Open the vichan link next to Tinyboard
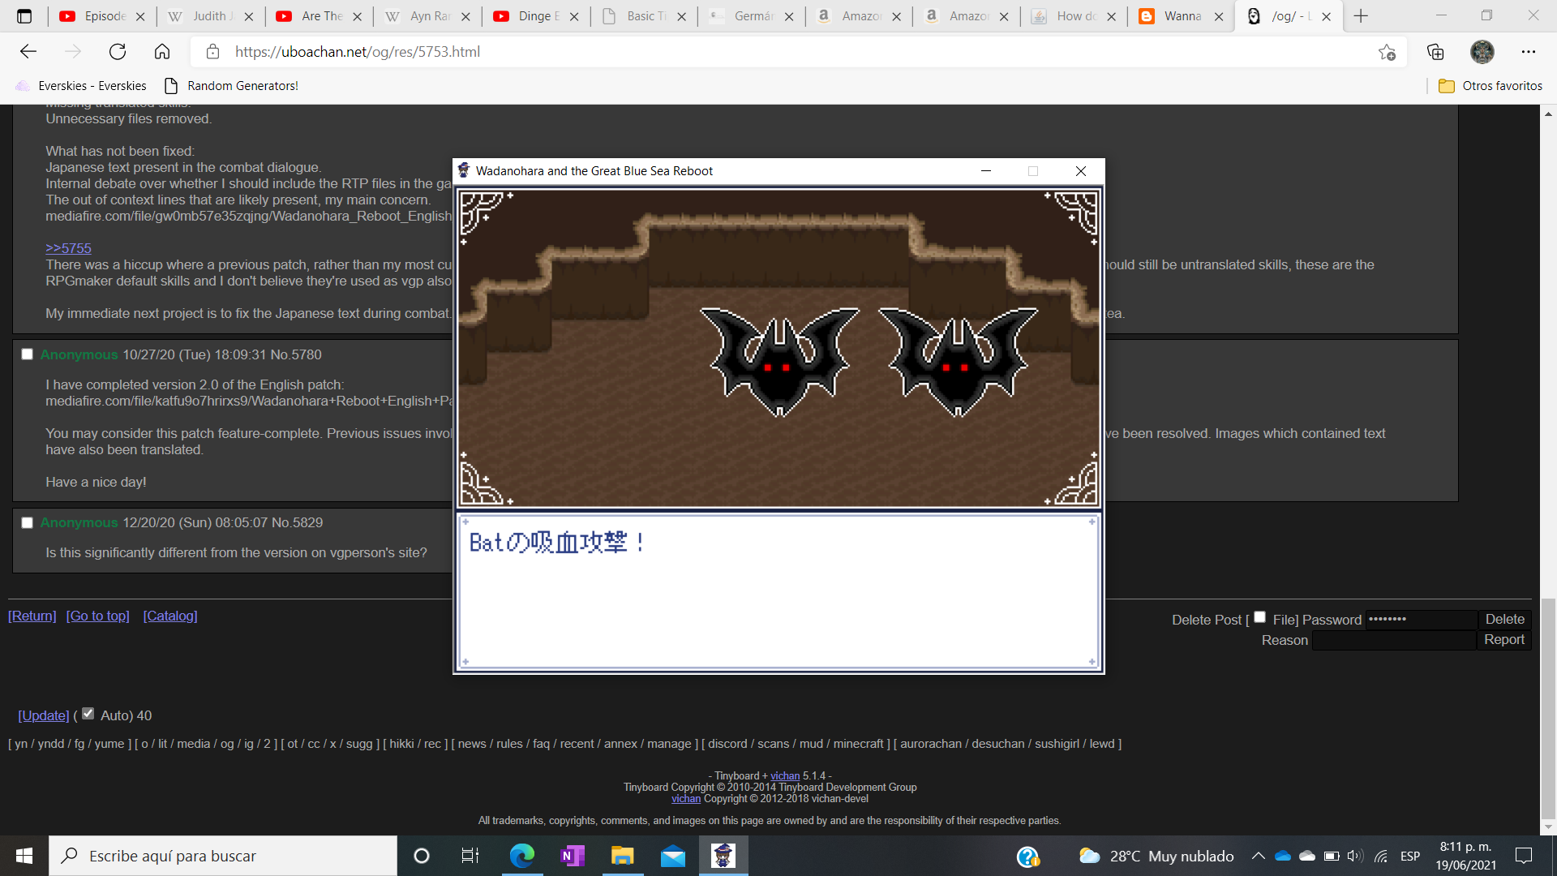Screen dimensions: 1557x876 [x=784, y=776]
